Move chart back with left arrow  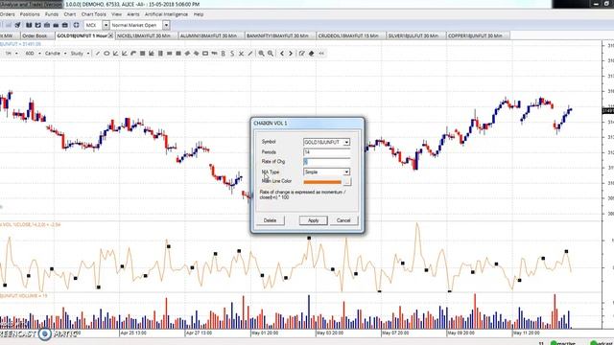point(282,54)
